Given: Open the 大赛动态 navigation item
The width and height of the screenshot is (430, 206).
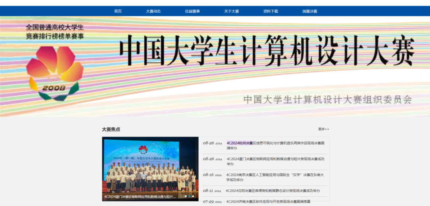Looking at the screenshot, I should 153,11.
